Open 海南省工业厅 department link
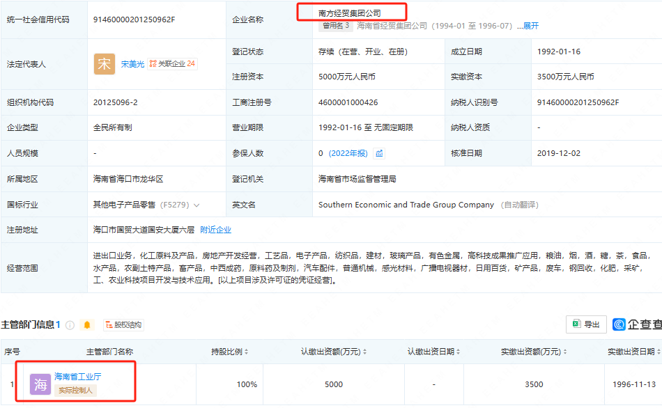 click(x=77, y=377)
